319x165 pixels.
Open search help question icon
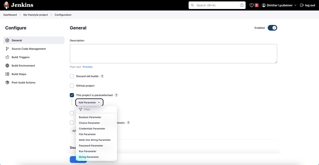pos(242,5)
